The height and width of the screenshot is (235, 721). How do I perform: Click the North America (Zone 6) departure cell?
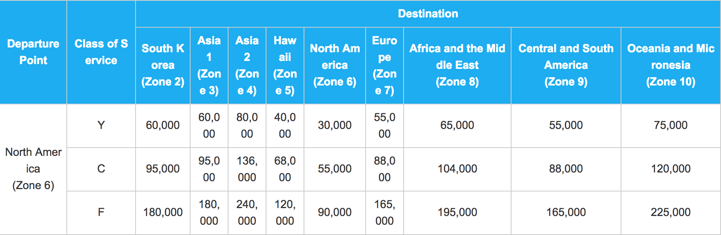click(x=33, y=169)
